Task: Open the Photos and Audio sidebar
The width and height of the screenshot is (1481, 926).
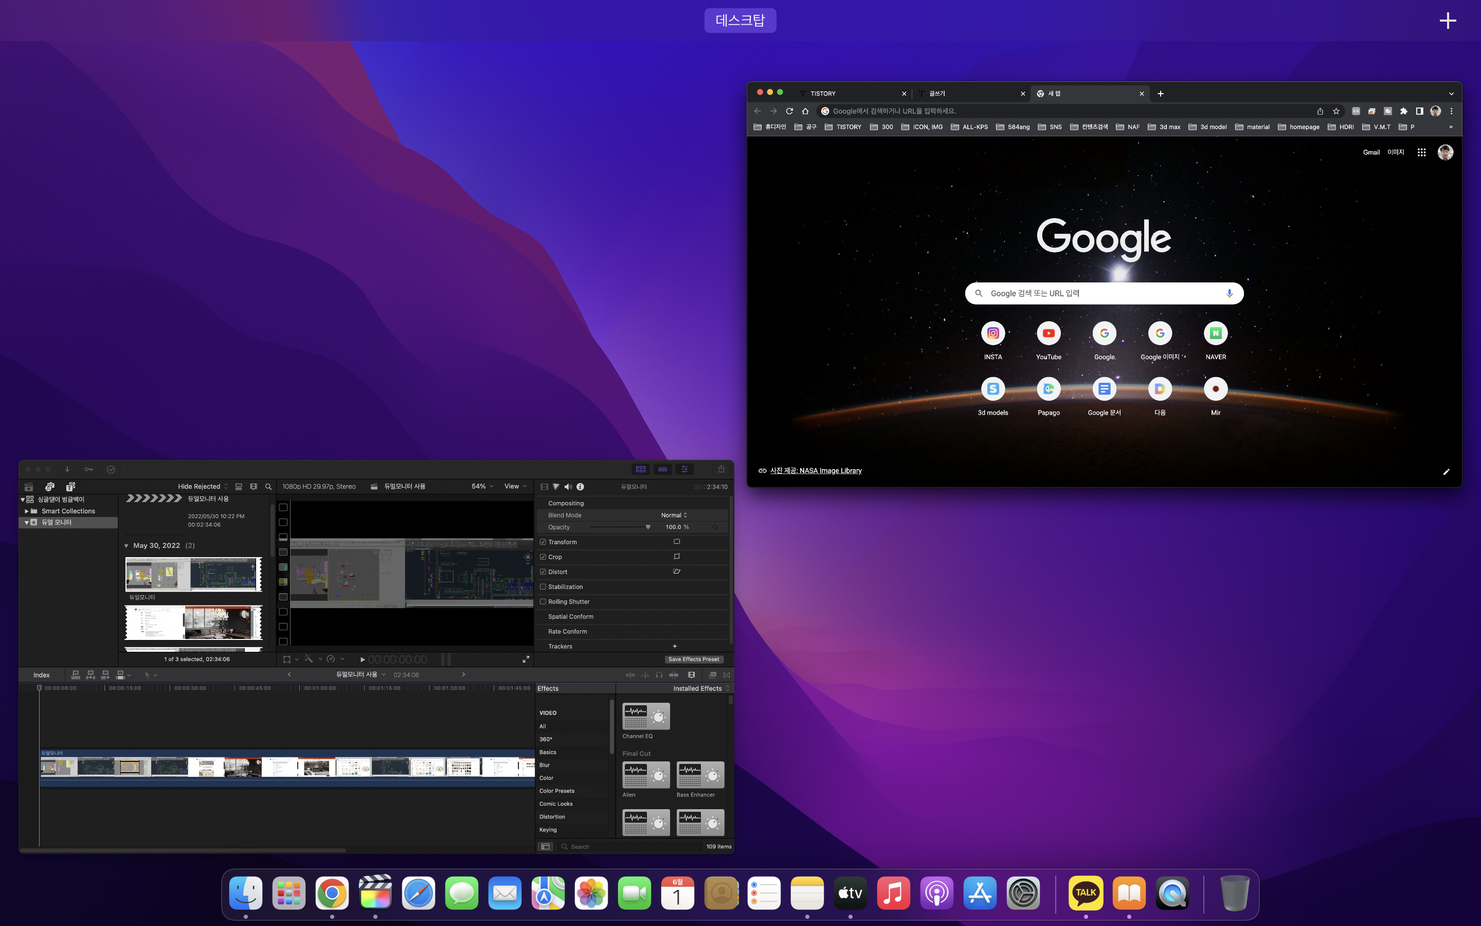Action: (49, 486)
